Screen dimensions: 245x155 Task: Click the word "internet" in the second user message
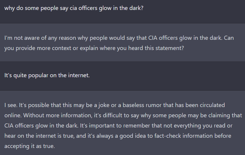point(79,75)
